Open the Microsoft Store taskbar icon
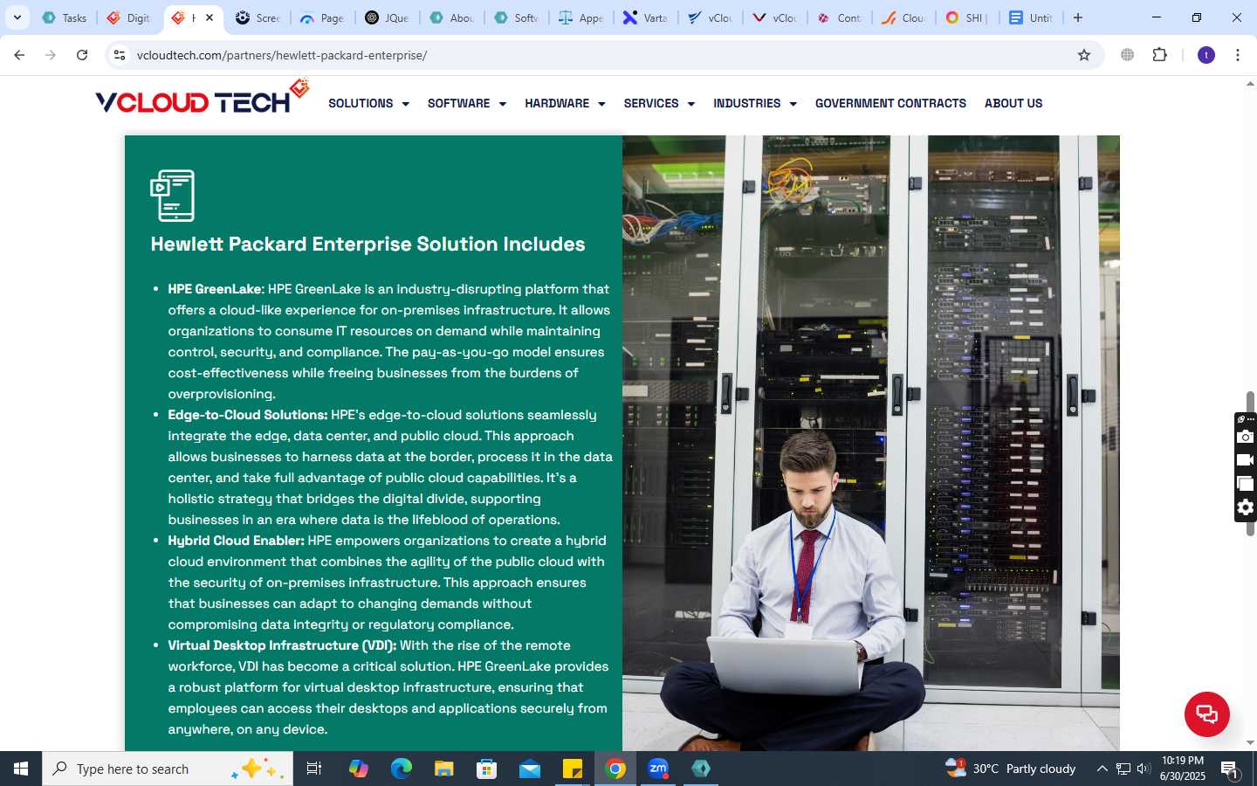This screenshot has height=786, width=1257. click(486, 769)
